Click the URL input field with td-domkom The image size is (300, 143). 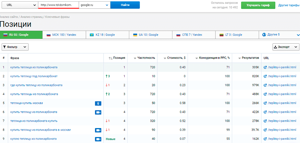pyautogui.click(x=58, y=5)
